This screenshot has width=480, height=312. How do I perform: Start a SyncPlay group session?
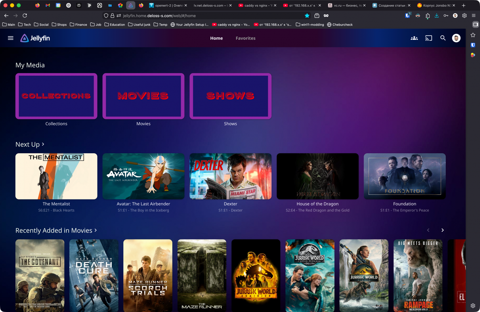pyautogui.click(x=414, y=38)
